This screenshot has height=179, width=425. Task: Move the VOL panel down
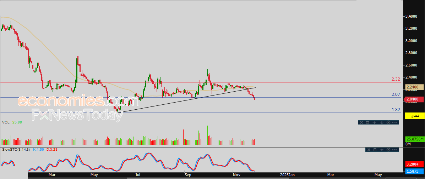click(382, 122)
